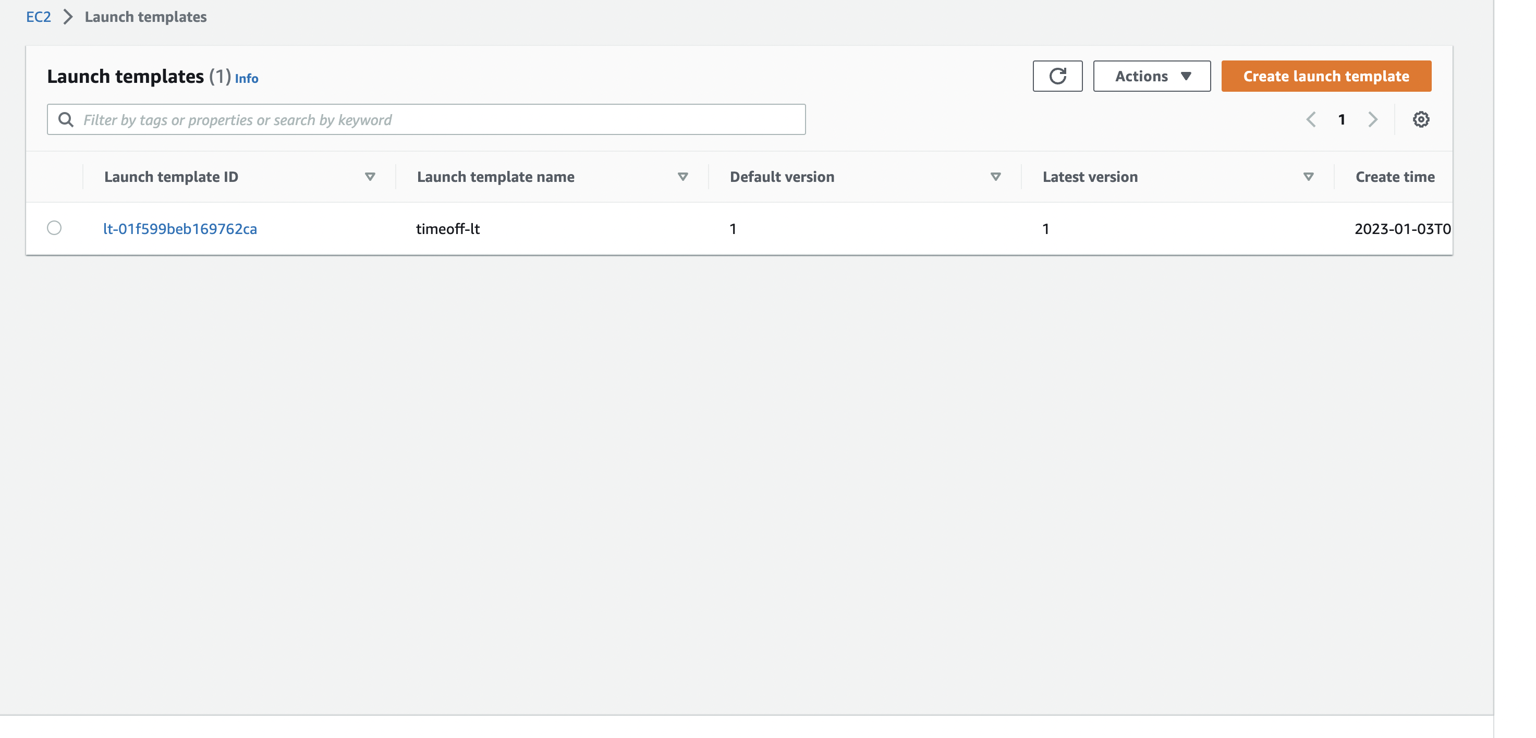Expand the Launch template name filter arrow
This screenshot has height=738, width=1536.
(682, 177)
